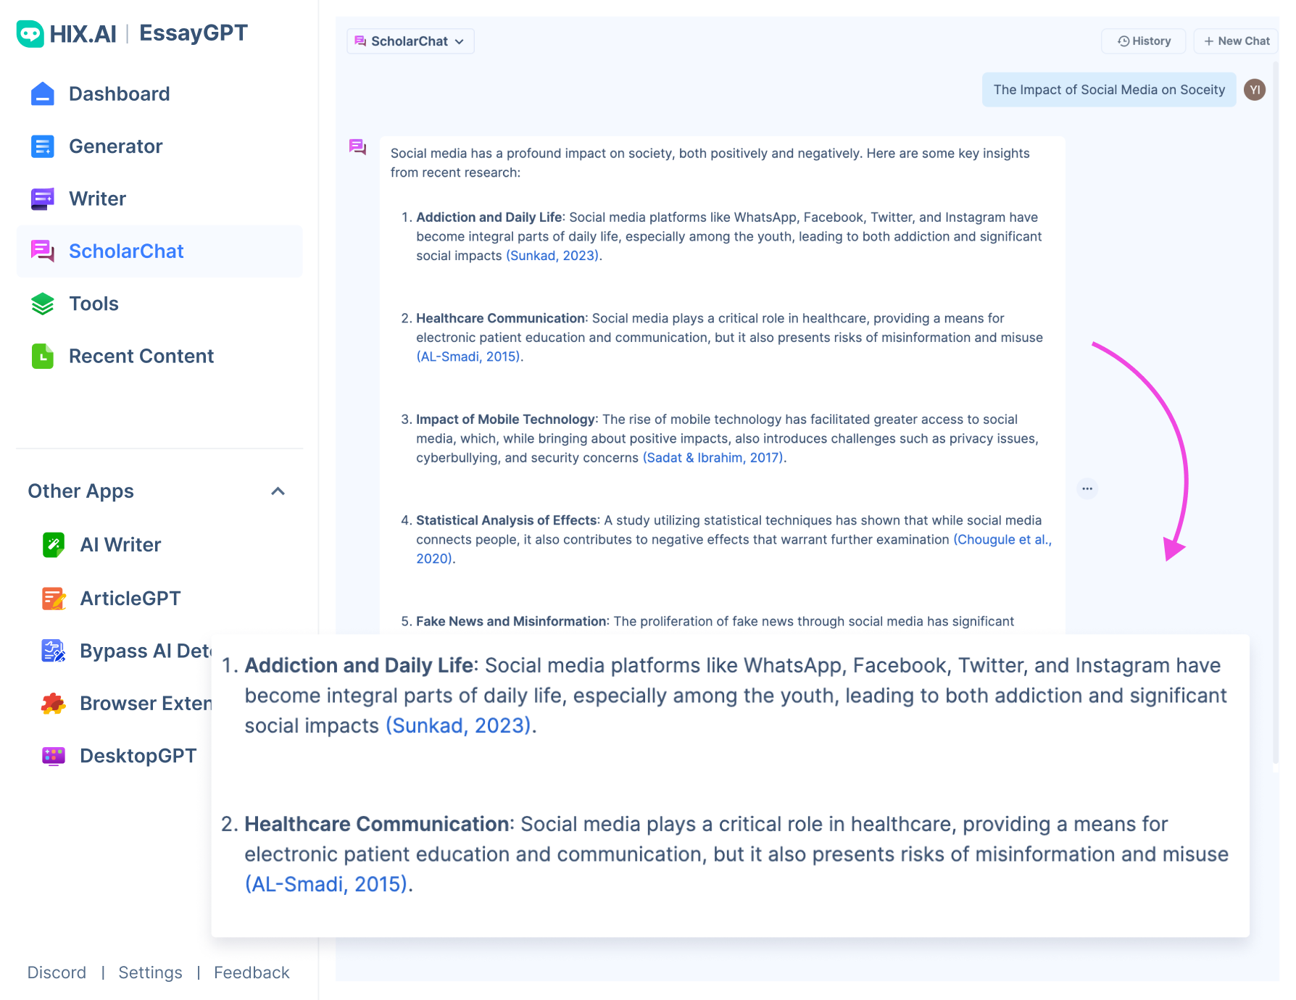Click the Tools layers icon

pyautogui.click(x=43, y=304)
